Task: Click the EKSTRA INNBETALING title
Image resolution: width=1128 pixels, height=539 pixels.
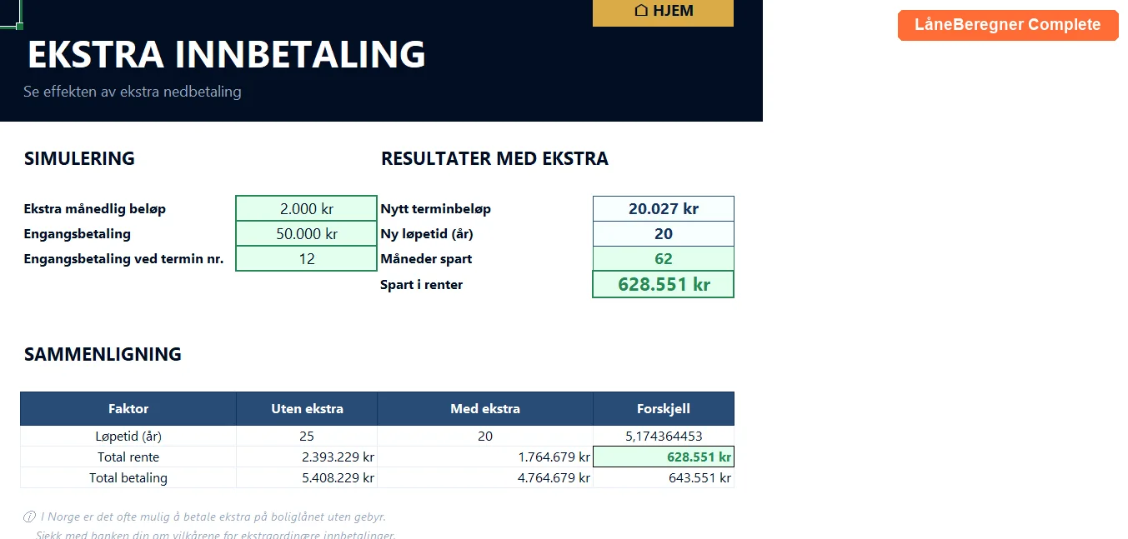Action: tap(227, 54)
